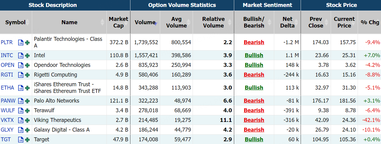Sort table by Prev Close column

pos(316,22)
